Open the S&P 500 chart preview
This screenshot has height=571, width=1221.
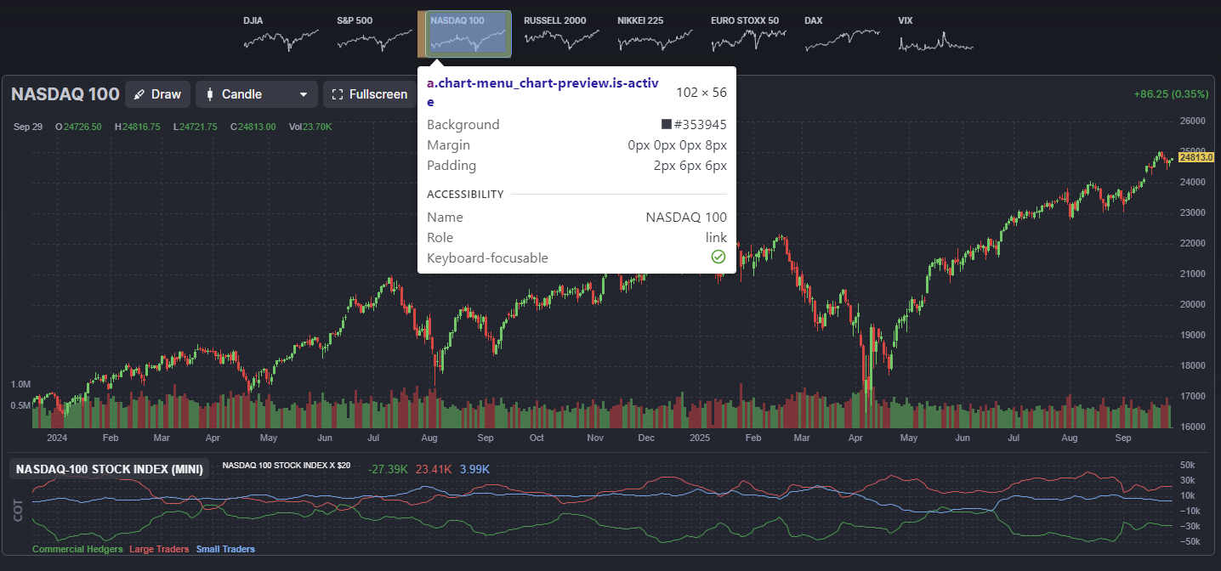coord(374,34)
